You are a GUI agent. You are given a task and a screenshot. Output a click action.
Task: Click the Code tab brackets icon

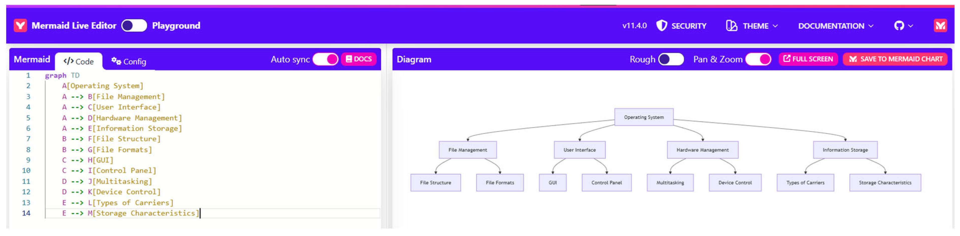tap(68, 61)
